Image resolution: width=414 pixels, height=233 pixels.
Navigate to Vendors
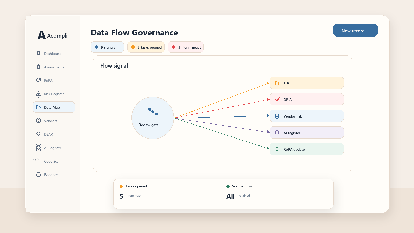[54, 121]
